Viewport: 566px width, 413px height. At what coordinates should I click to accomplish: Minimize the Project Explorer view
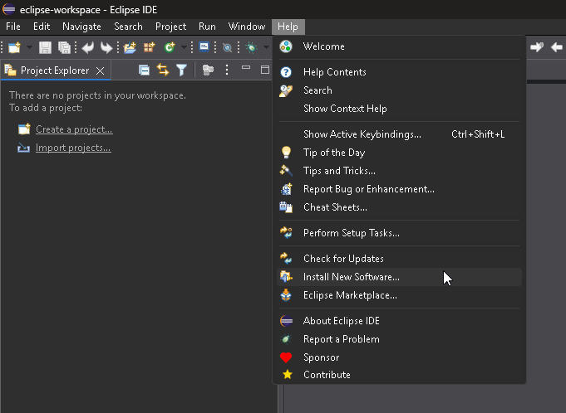[x=246, y=68]
